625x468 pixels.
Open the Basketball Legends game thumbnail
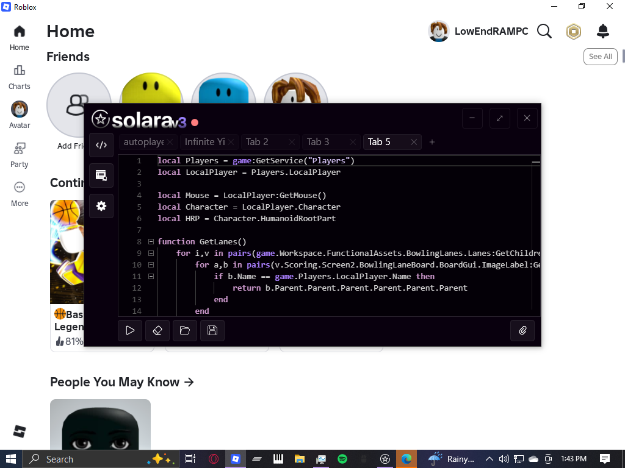67,252
